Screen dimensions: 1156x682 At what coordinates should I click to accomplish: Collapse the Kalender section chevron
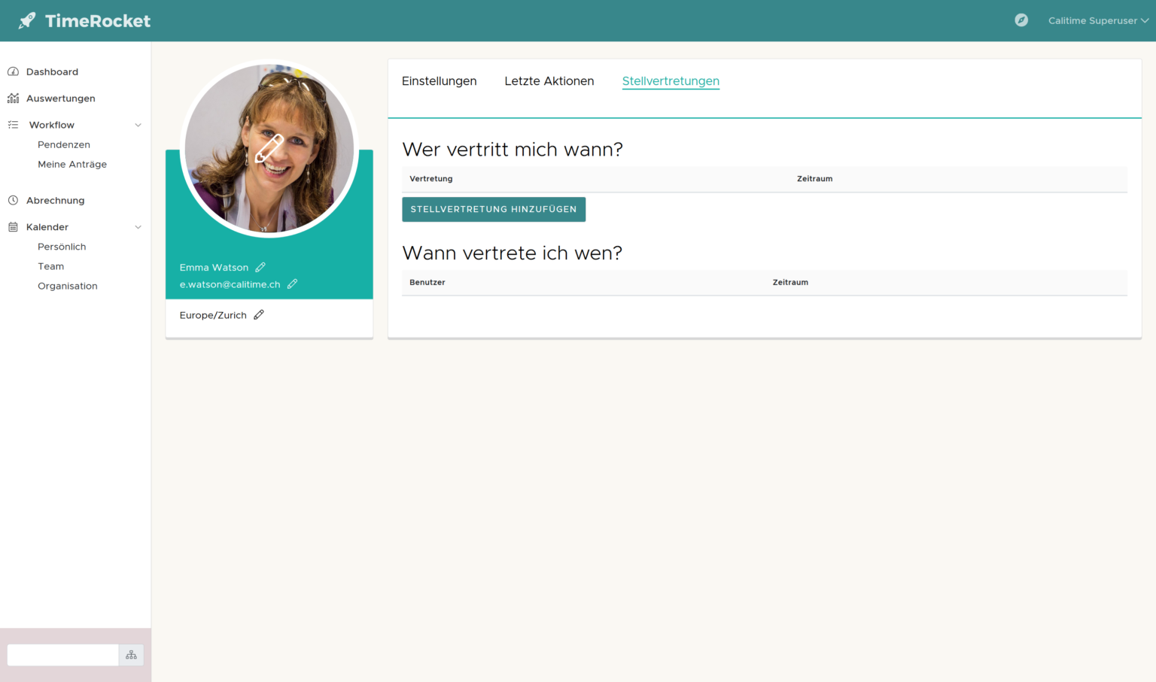pos(138,226)
